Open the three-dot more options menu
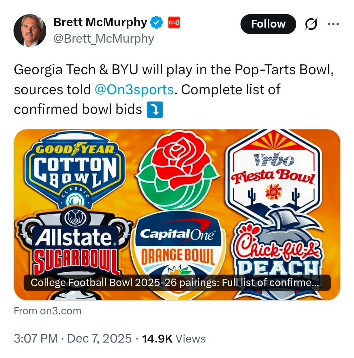Image resolution: width=354 pixels, height=358 pixels. pyautogui.click(x=334, y=24)
